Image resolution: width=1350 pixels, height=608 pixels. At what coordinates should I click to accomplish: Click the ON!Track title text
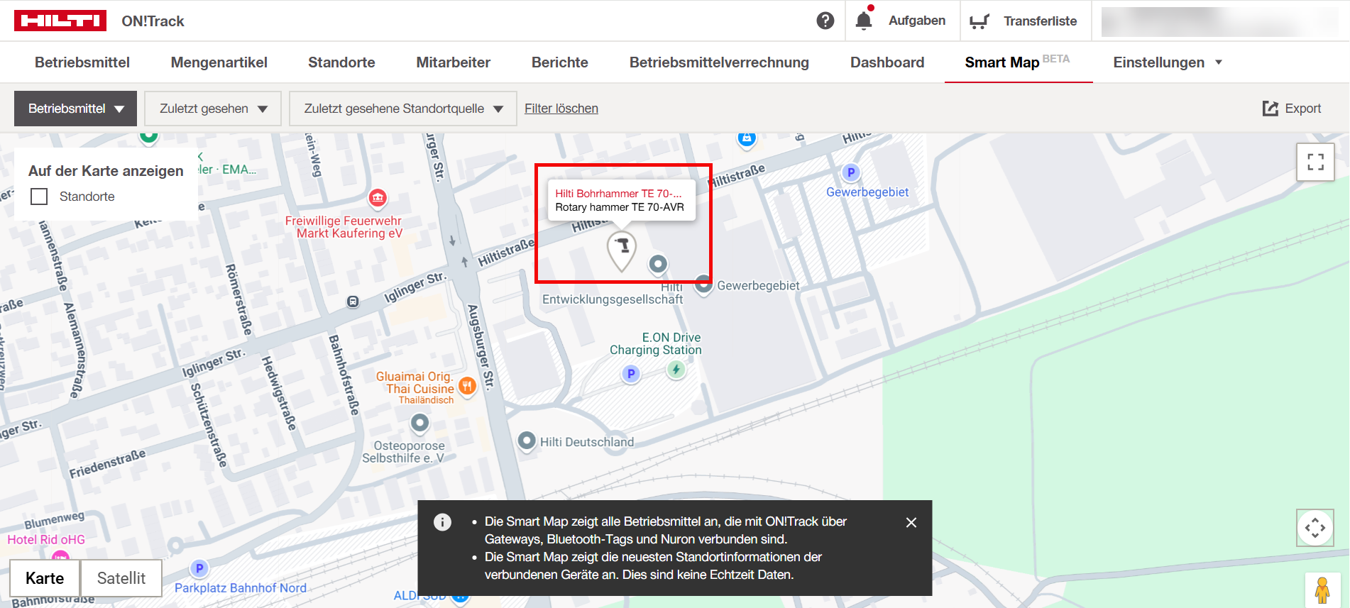[153, 21]
